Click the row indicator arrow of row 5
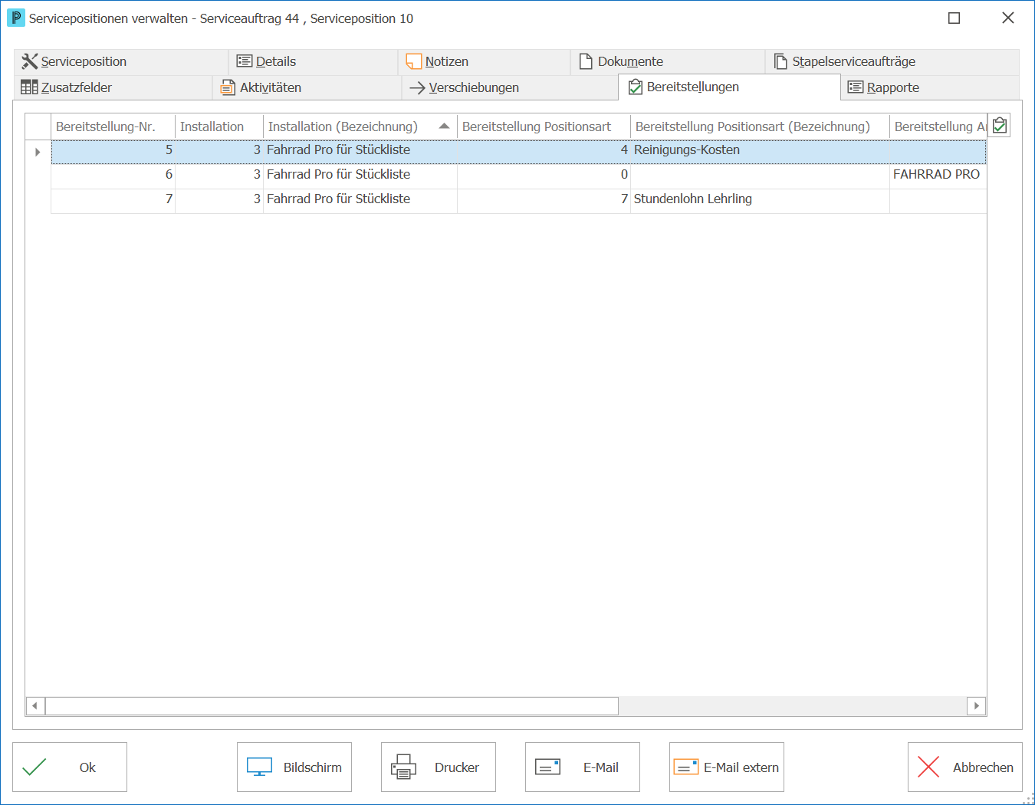1035x805 pixels. [x=38, y=152]
